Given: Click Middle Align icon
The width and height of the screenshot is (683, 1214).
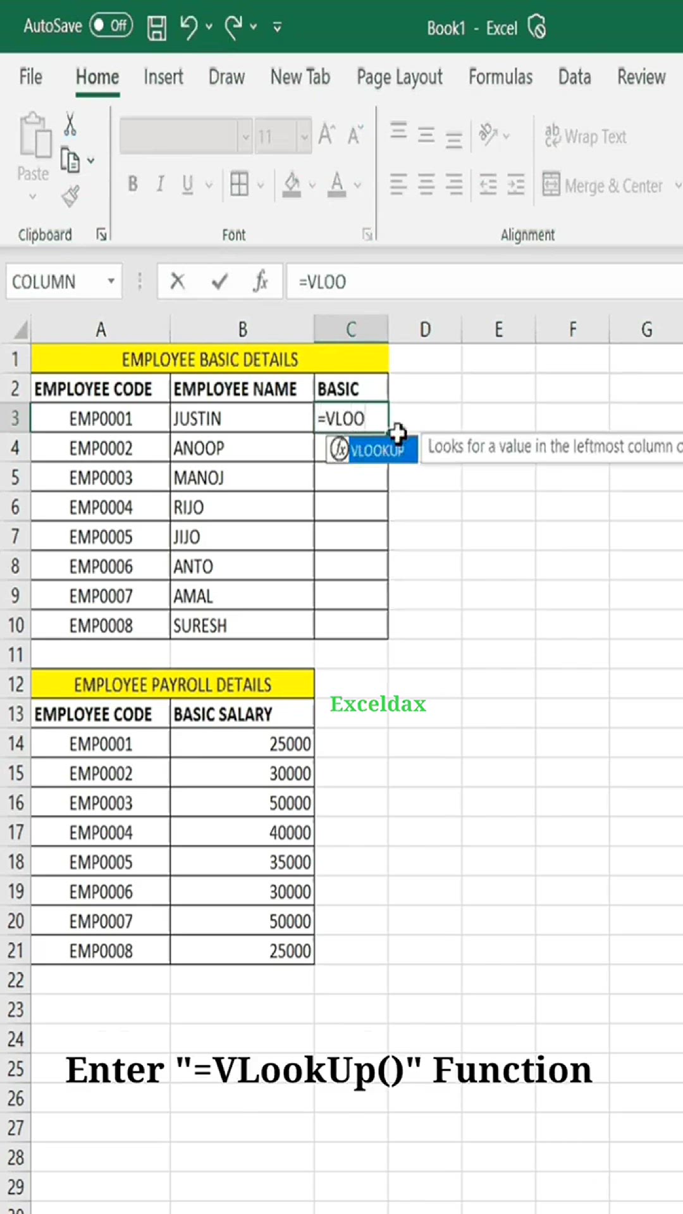Looking at the screenshot, I should coord(426,135).
